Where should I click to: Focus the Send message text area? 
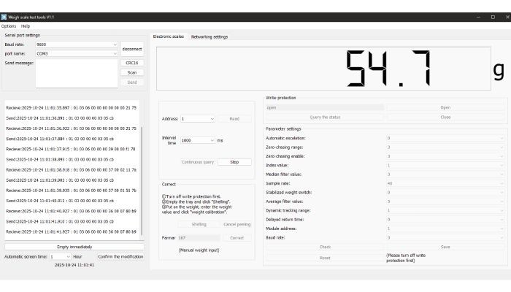coord(77,73)
